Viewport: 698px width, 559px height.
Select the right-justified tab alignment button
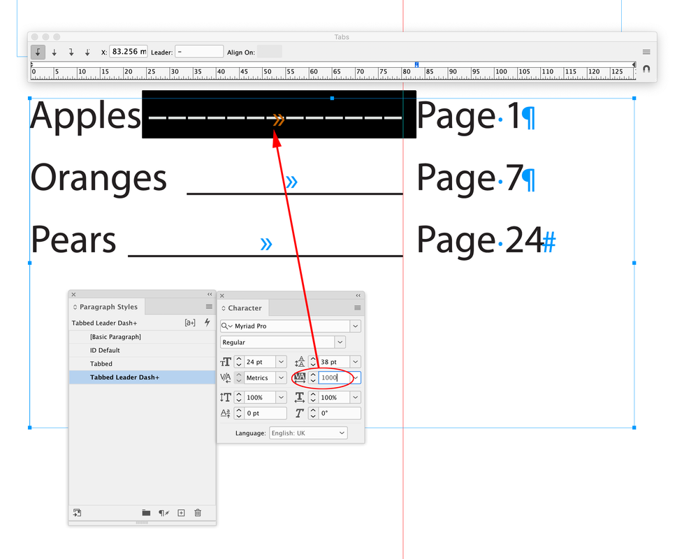pyautogui.click(x=71, y=52)
